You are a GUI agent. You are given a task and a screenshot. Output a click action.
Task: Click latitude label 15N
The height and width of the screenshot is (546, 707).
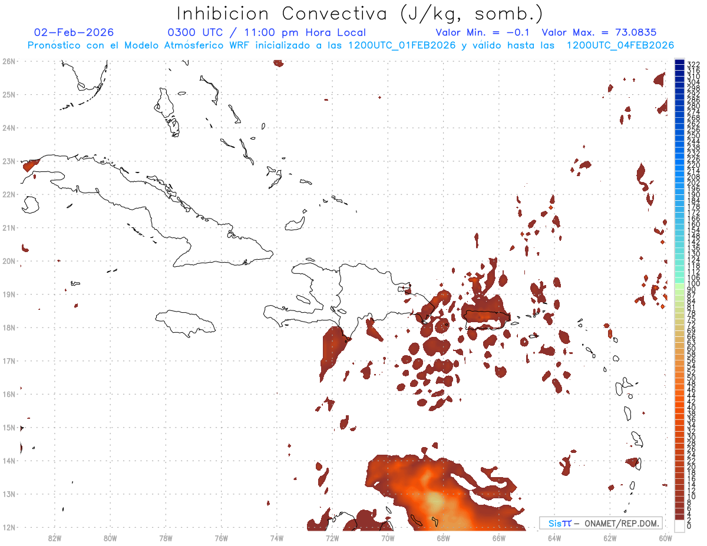click(x=9, y=427)
